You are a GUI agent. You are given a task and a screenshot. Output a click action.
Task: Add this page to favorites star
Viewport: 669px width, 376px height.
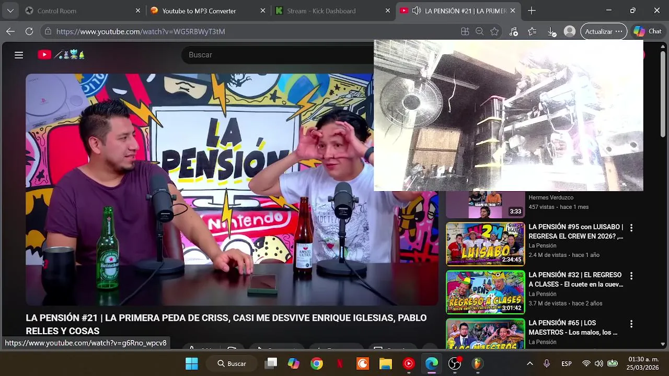tap(494, 31)
